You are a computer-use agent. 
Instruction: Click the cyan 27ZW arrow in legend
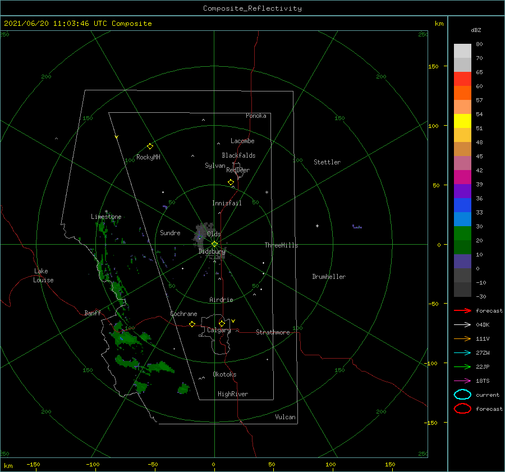pos(462,353)
